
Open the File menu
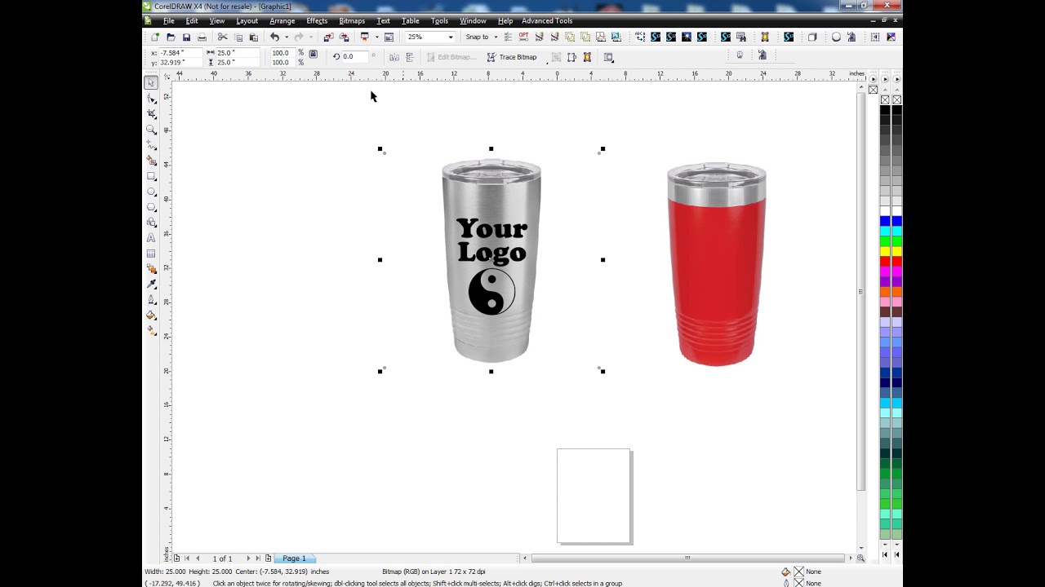pos(168,20)
